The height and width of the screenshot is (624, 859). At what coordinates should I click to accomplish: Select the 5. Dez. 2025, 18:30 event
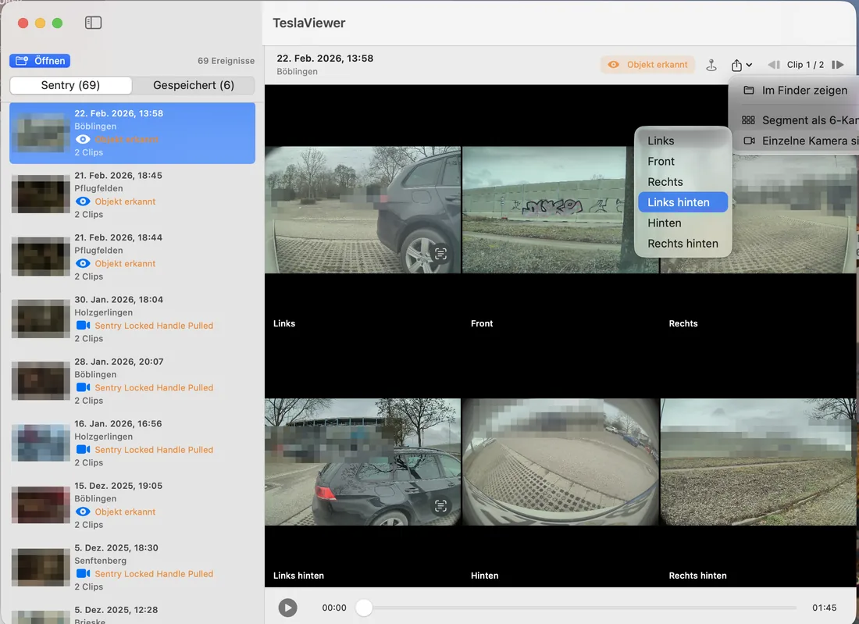coord(132,567)
